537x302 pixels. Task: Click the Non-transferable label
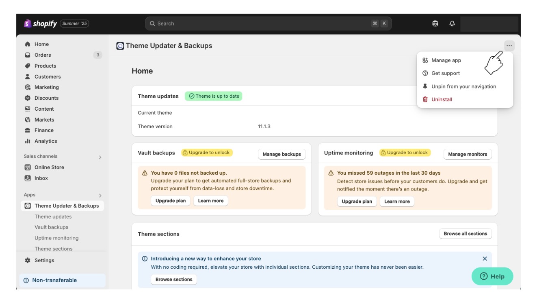[54, 280]
